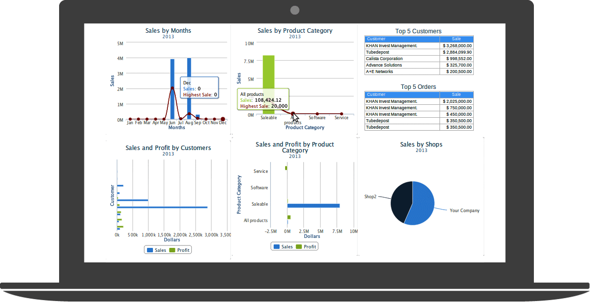Click the $ 325,700.00 sale cell
Image resolution: width=590 pixels, height=308 pixels.
tap(456, 65)
